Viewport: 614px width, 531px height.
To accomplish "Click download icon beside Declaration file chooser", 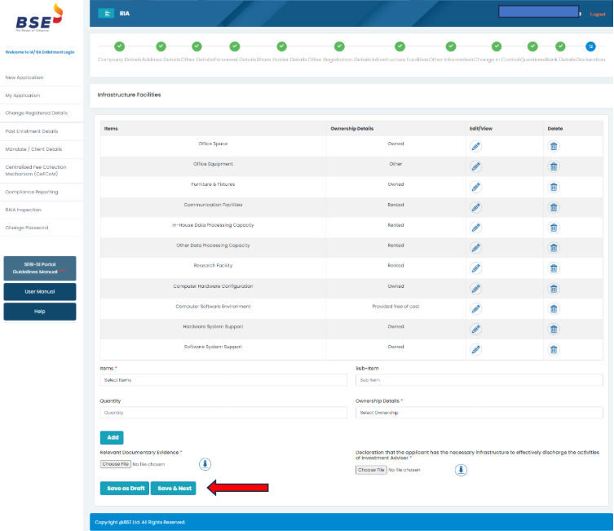I will pyautogui.click(x=461, y=470).
